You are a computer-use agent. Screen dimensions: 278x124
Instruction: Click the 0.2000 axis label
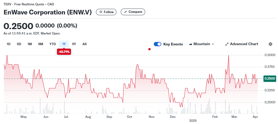[x=270, y=102]
